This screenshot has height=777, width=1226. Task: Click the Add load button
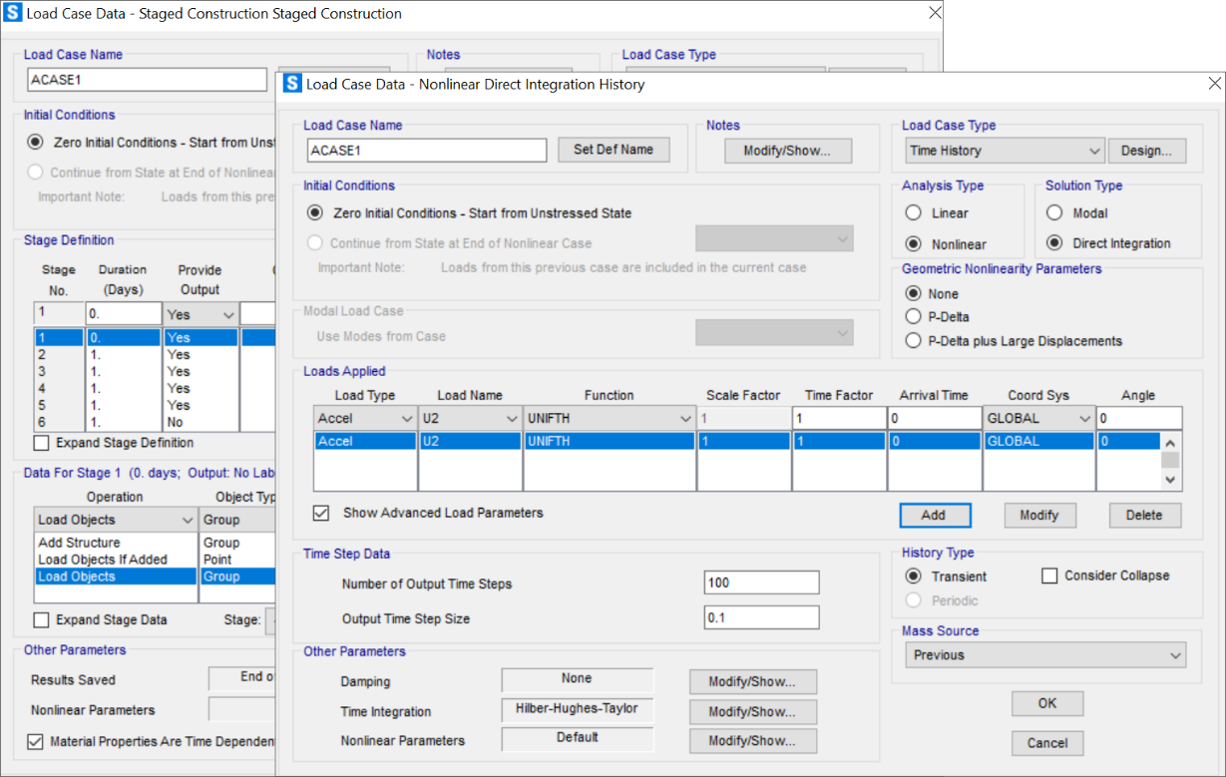tap(933, 516)
